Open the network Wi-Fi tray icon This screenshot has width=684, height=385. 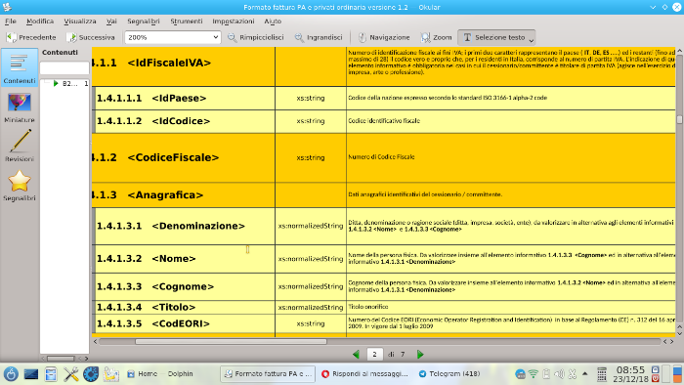(x=534, y=374)
